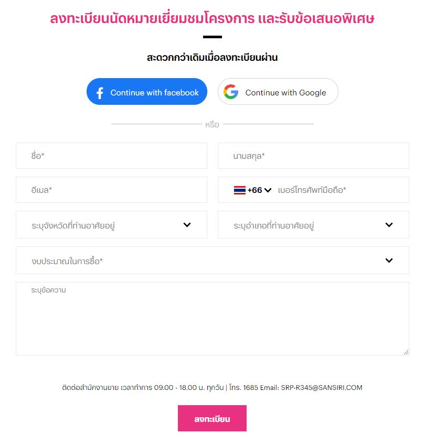Click the mobile phone number field
424x445 pixels.
(341, 190)
